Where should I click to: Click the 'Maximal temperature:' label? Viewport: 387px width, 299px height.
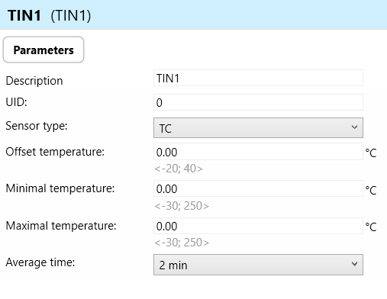click(x=61, y=226)
